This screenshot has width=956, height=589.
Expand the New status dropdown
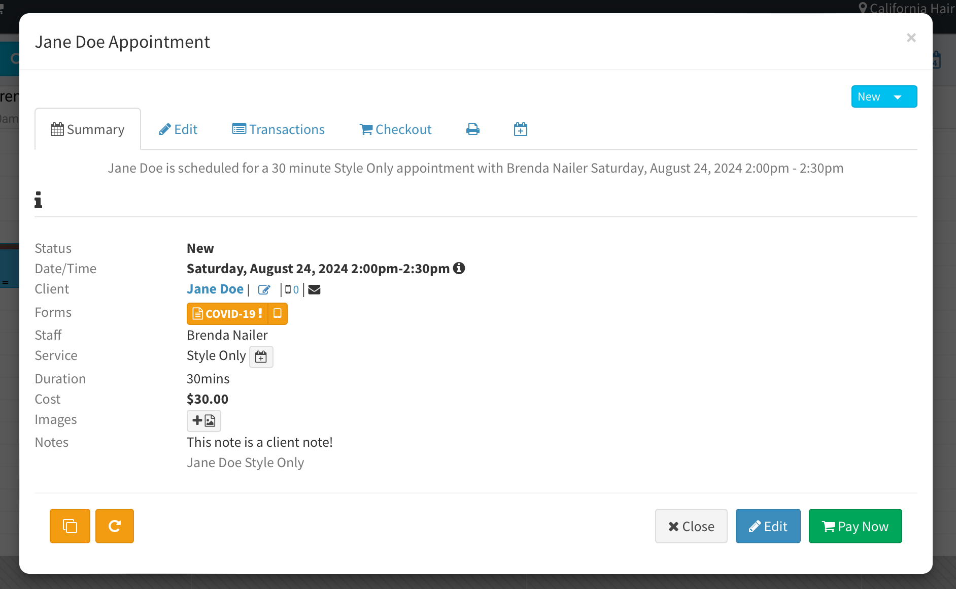pyautogui.click(x=884, y=96)
